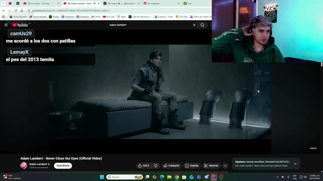This screenshot has width=323, height=181.
Task: Open the Gmail bookmark
Action: click(96, 17)
